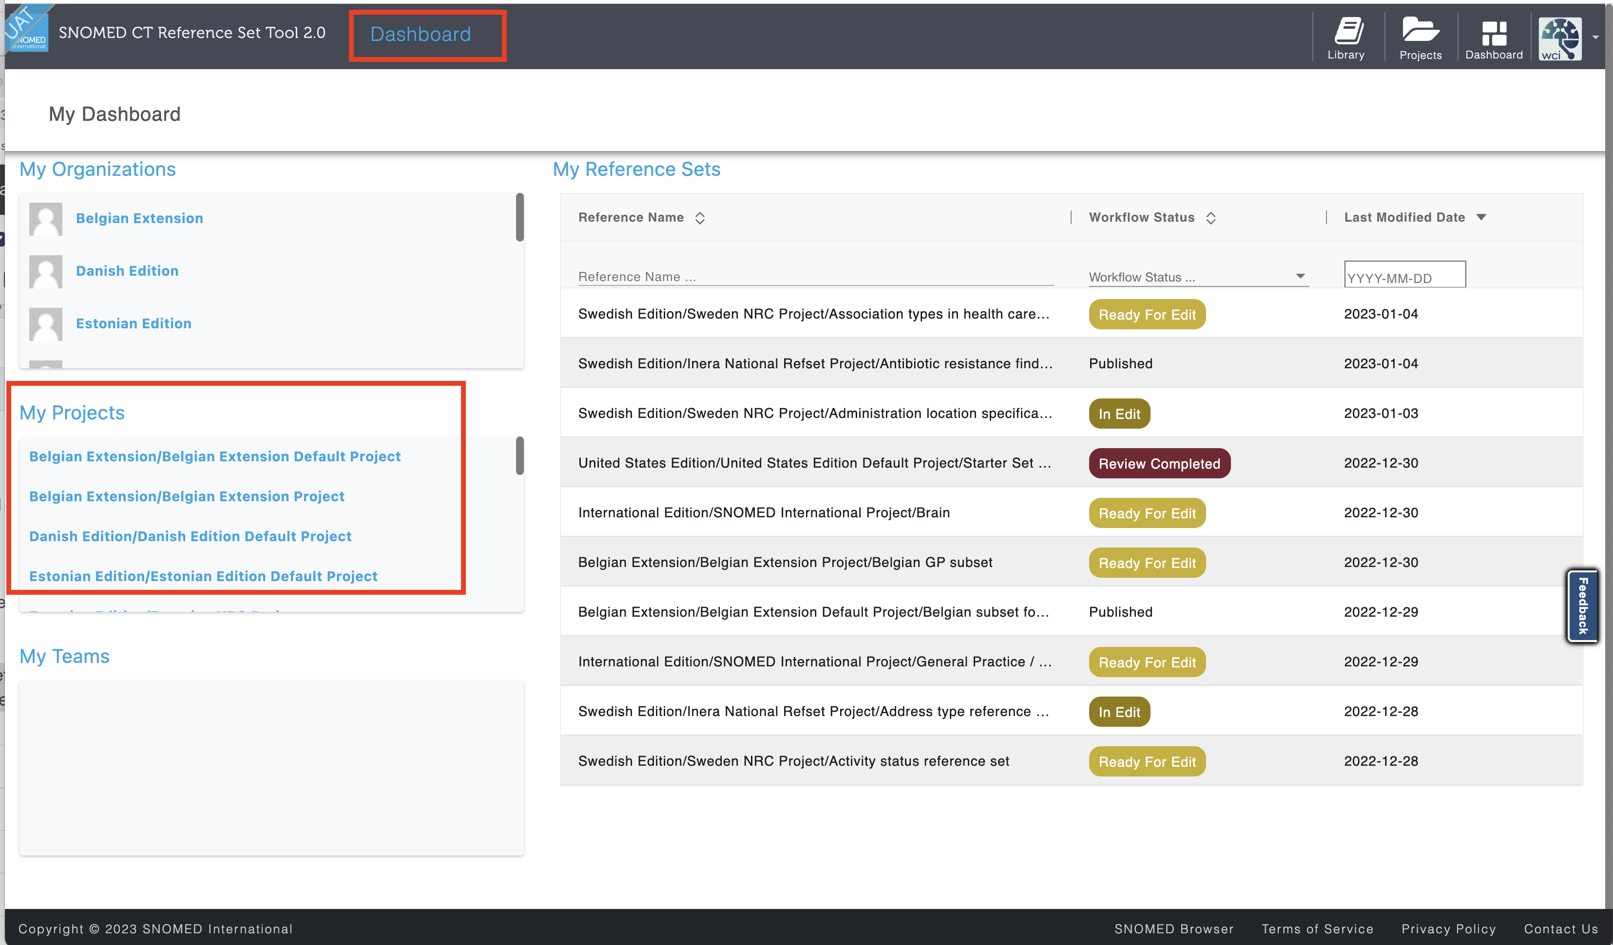Select General Practice reference set row
The width and height of the screenshot is (1613, 945).
[1072, 661]
